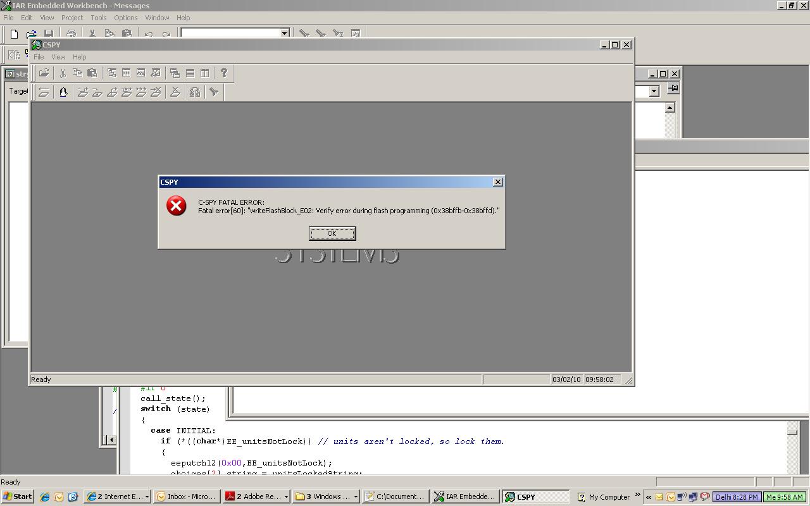Image resolution: width=810 pixels, height=506 pixels.
Task: Click OK in the CSPY fatal error dialog
Action: coord(332,233)
